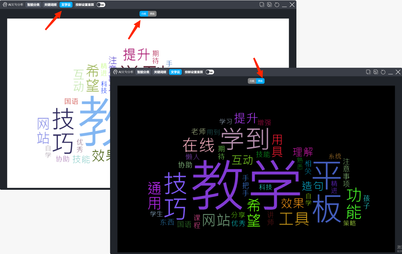Screen dimensions: 402x254
Task: Select 黑底 option in the front window
Action: coord(260,81)
